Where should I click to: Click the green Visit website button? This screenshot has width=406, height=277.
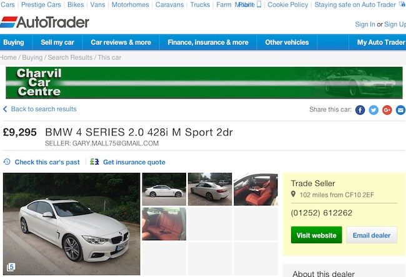(317, 235)
